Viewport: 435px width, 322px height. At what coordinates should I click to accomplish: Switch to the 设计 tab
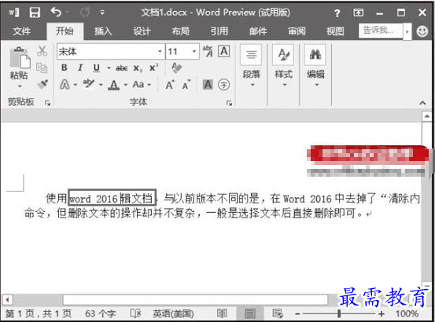142,31
